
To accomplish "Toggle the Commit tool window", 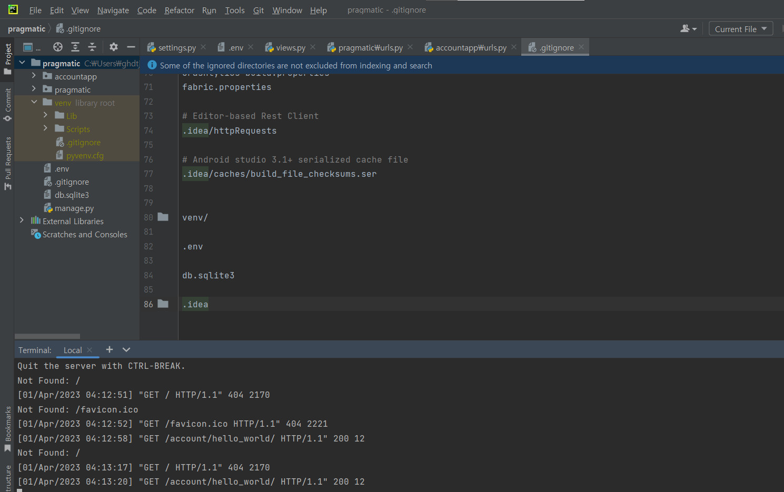I will (x=7, y=104).
